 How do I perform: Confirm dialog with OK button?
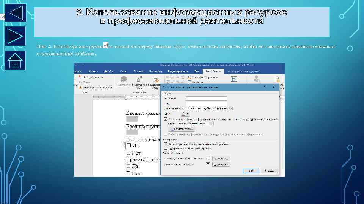pyautogui.click(x=251, y=171)
